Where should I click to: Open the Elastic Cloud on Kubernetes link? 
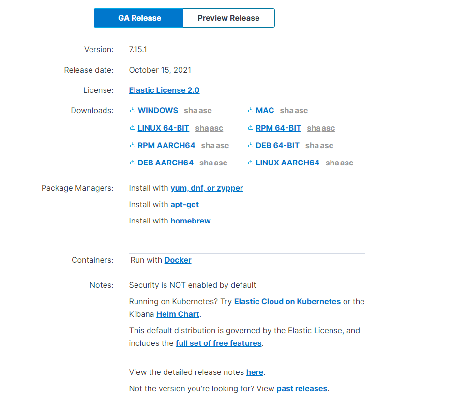(287, 301)
